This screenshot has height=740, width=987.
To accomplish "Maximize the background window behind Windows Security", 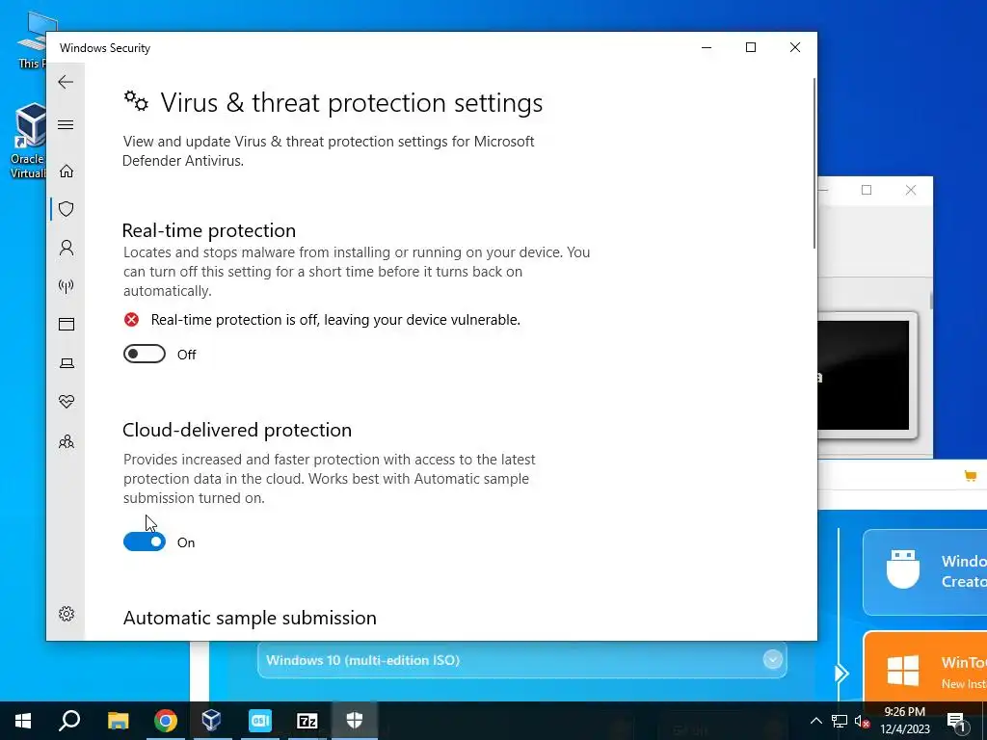I will click(867, 190).
